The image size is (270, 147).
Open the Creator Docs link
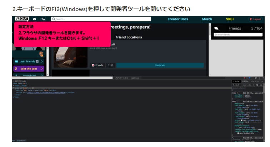[x=178, y=19]
